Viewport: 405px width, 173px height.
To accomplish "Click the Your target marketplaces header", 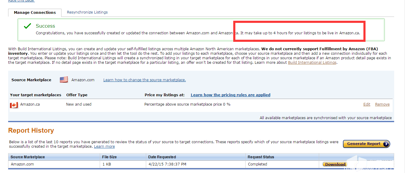I will [x=36, y=95].
